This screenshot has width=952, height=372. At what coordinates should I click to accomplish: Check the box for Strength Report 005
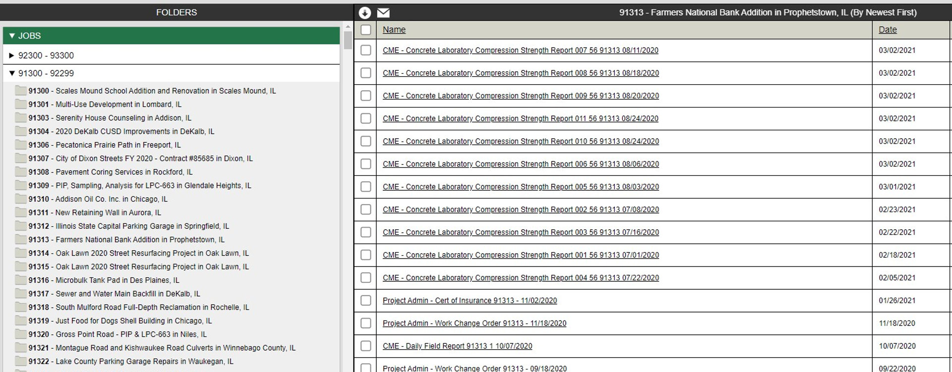pyautogui.click(x=365, y=187)
